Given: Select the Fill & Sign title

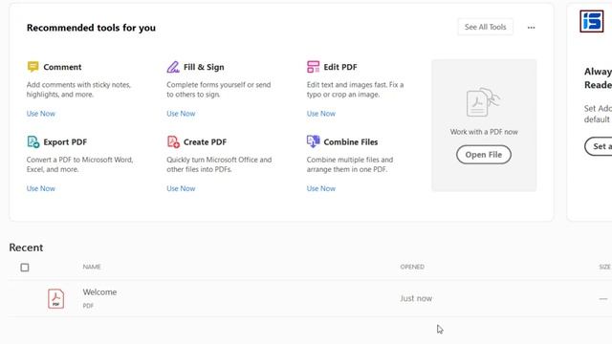Looking at the screenshot, I should click(x=204, y=67).
